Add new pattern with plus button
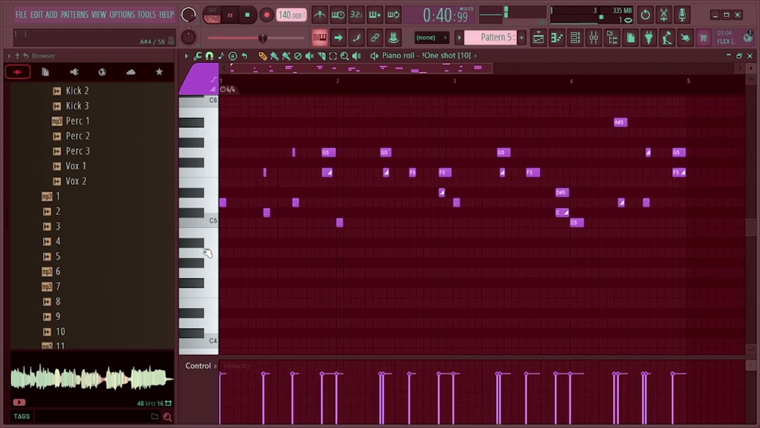 point(521,37)
